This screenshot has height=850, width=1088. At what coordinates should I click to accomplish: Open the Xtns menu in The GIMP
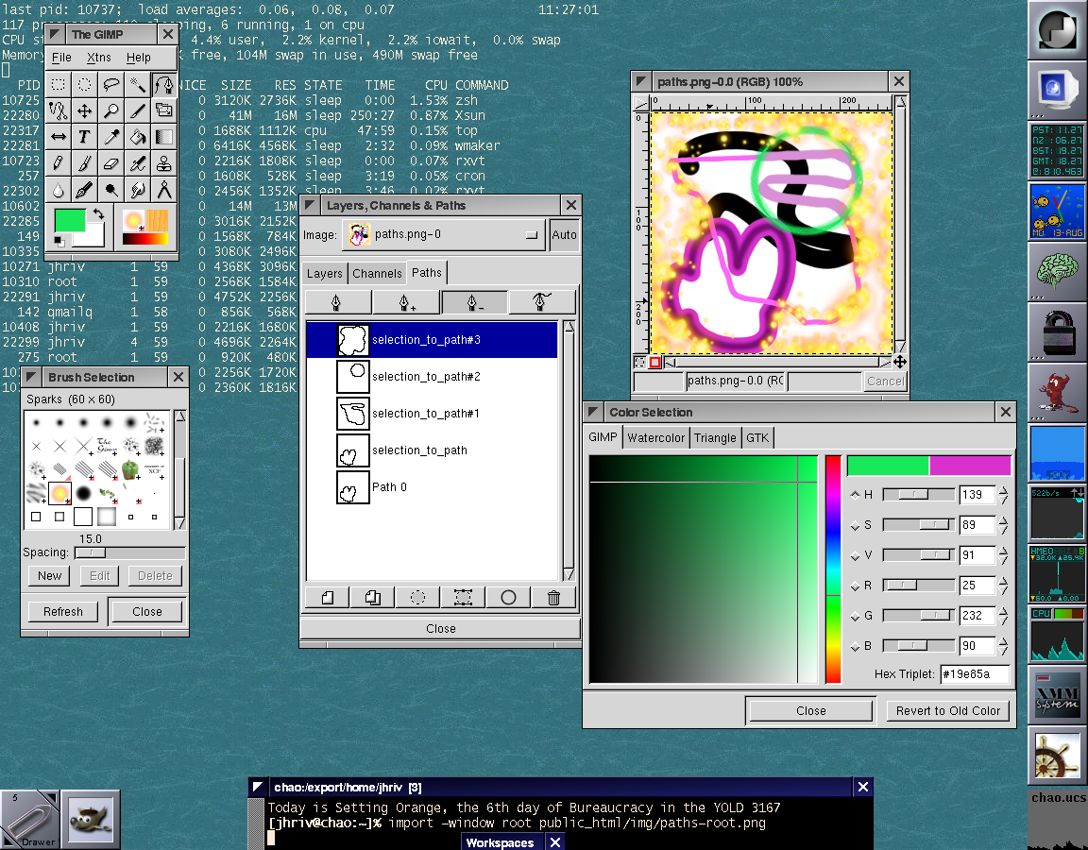pos(99,58)
